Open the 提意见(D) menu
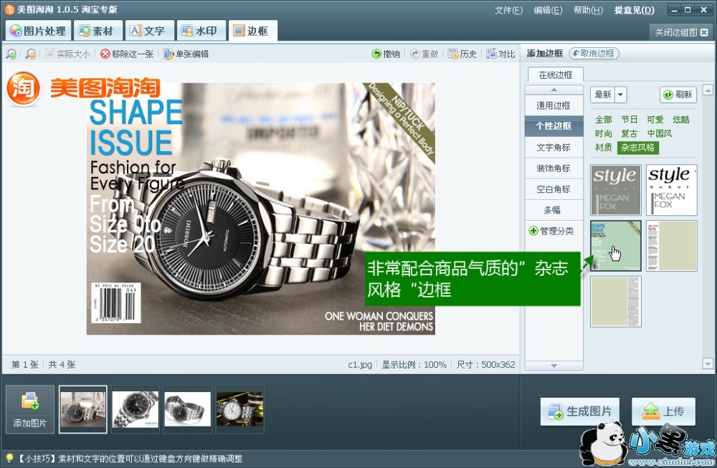717x468 pixels. 635,10
